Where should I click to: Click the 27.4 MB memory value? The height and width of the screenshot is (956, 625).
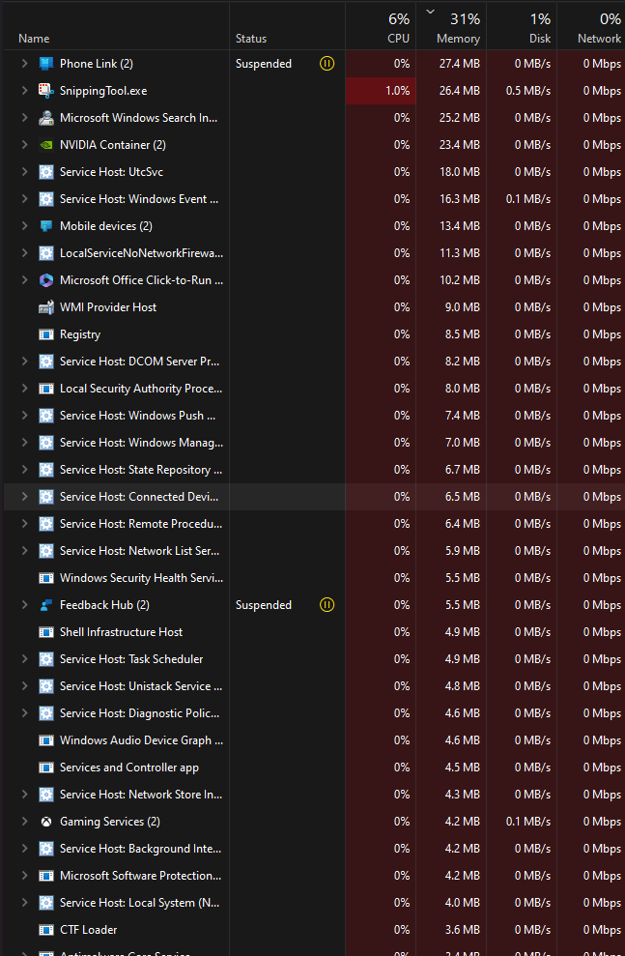[x=459, y=64]
